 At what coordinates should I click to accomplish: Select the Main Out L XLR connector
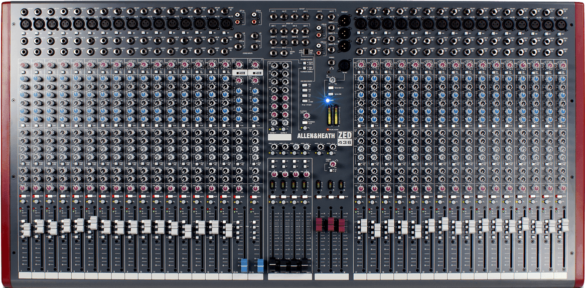[344, 21]
